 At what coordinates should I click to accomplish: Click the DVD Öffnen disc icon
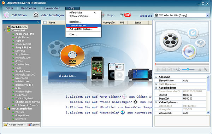coord(6,15)
